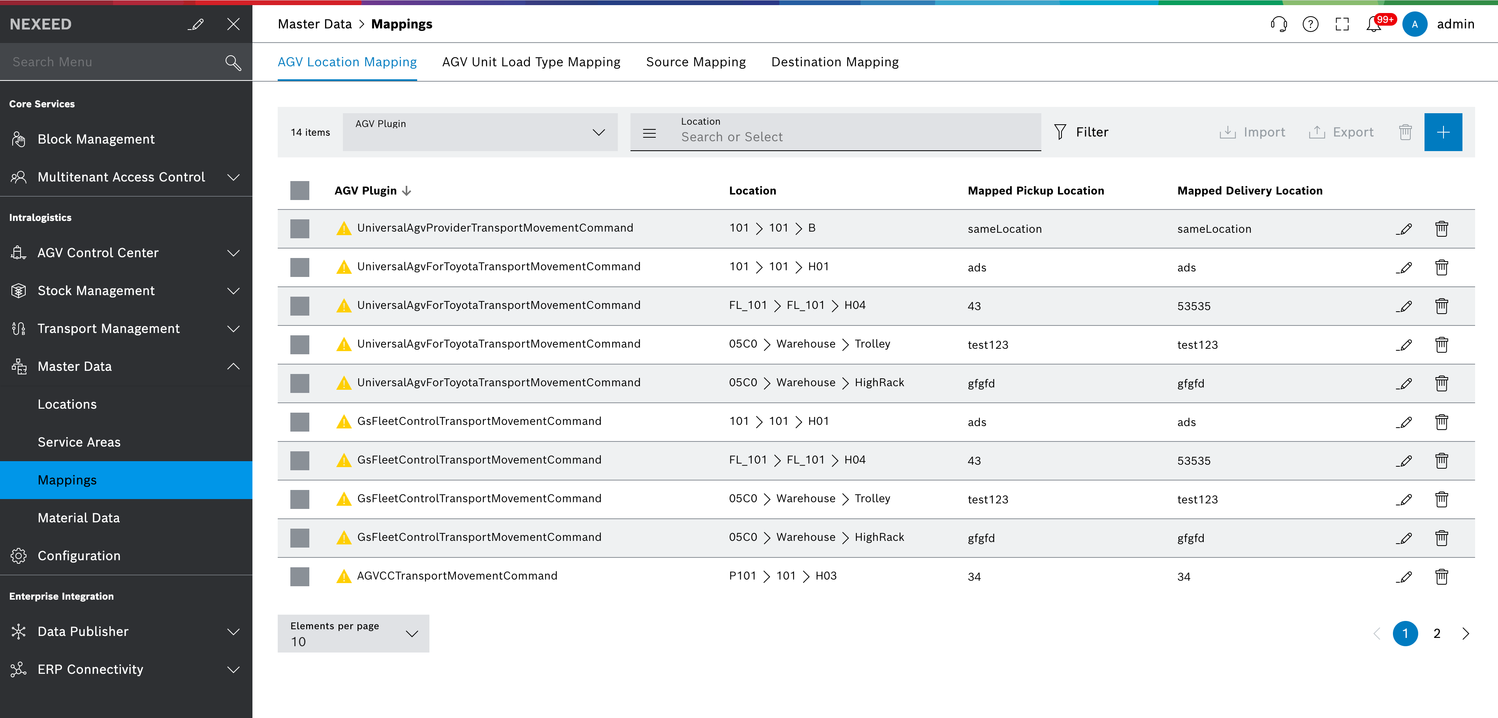
Task: Edit the Toyota row with HighRack location
Action: [1404, 383]
